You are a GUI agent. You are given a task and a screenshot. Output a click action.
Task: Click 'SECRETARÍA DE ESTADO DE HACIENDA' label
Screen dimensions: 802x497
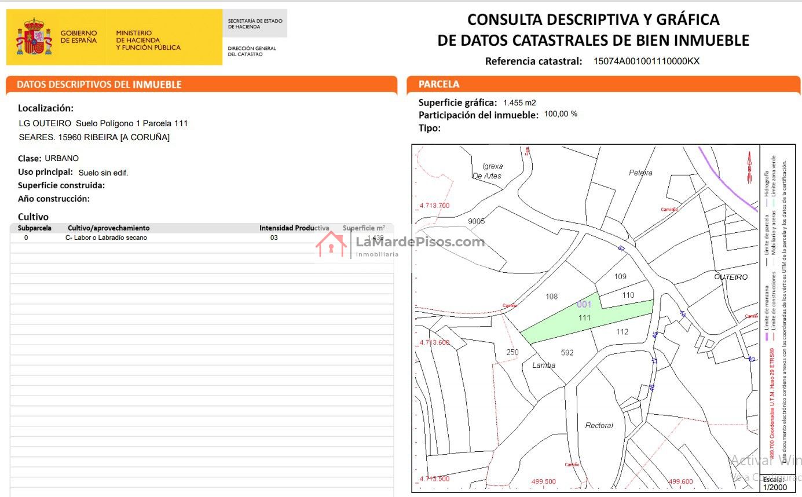click(x=255, y=24)
